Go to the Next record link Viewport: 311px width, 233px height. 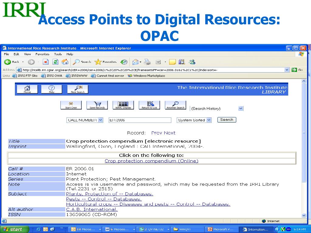(169, 133)
